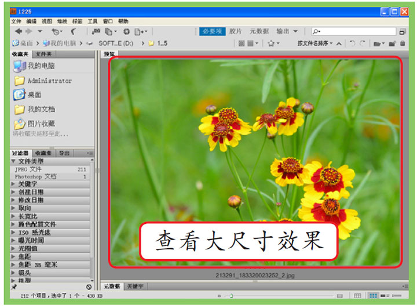
Task: Click the star rating filter icon
Action: pyautogui.click(x=273, y=44)
